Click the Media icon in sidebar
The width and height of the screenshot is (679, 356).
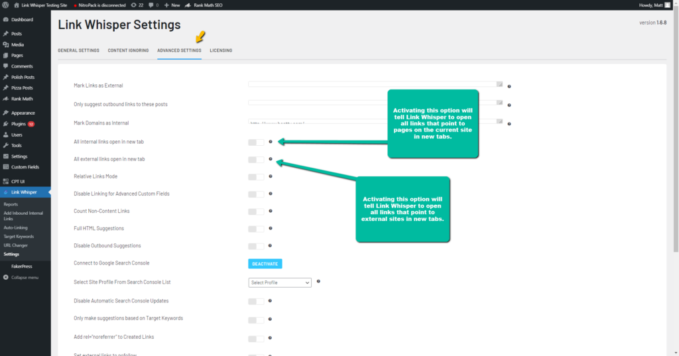pyautogui.click(x=5, y=44)
